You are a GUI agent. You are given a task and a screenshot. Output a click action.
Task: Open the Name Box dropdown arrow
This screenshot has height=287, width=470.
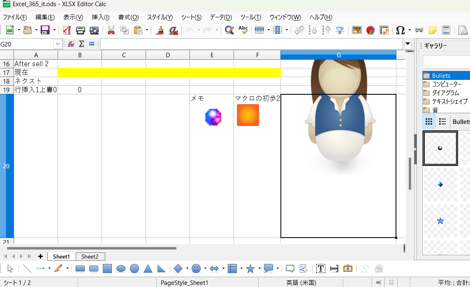pos(58,44)
